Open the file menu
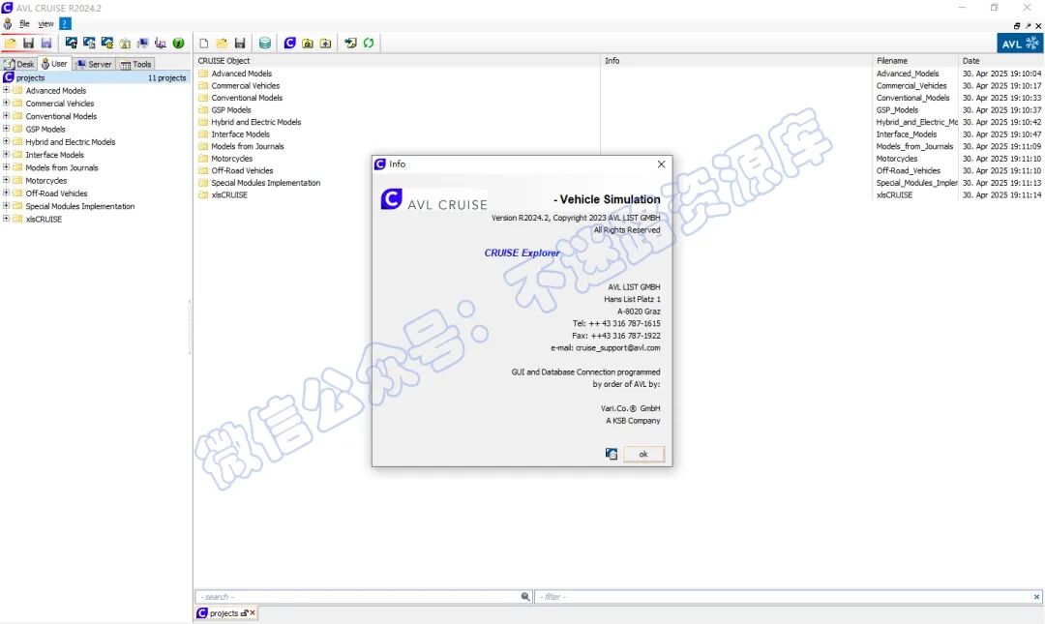 [x=24, y=23]
